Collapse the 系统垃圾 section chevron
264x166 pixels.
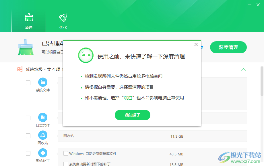243,70
